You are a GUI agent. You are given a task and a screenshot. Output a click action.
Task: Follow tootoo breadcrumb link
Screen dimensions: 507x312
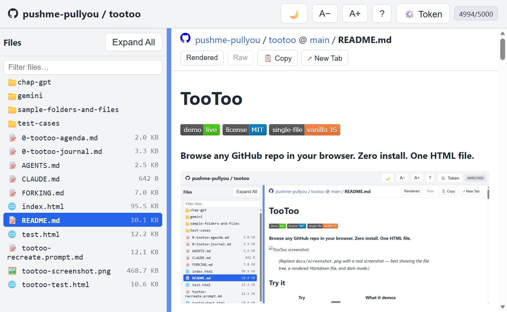[282, 40]
